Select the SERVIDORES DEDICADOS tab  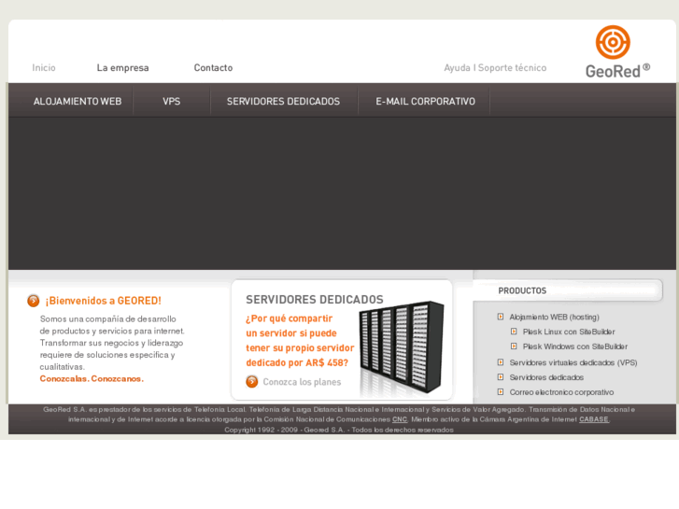pos(283,102)
